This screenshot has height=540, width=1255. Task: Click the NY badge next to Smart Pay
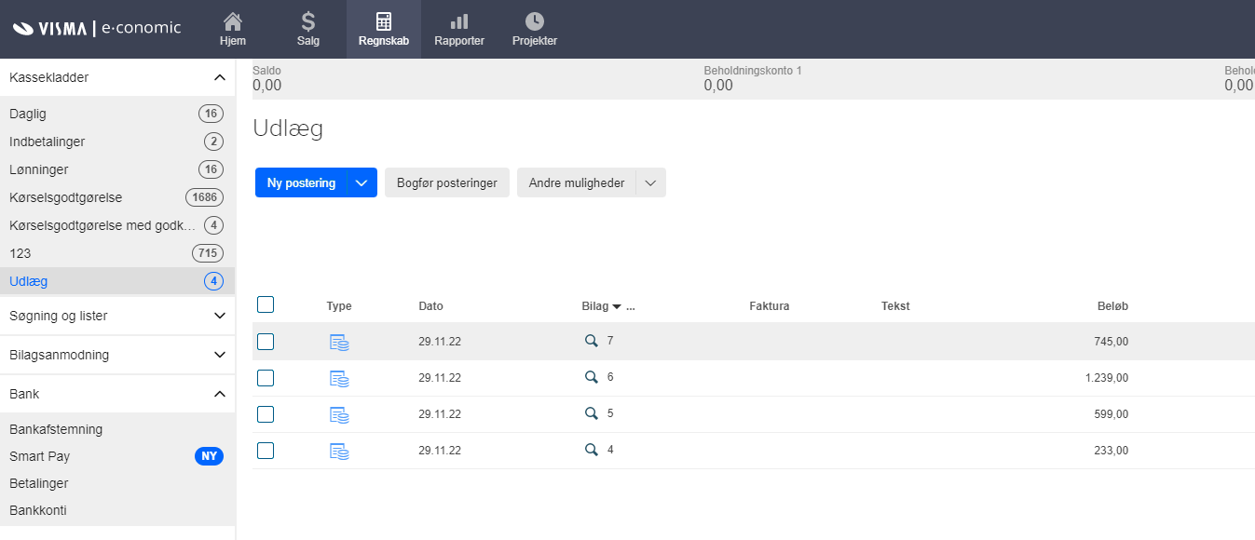coord(210,456)
